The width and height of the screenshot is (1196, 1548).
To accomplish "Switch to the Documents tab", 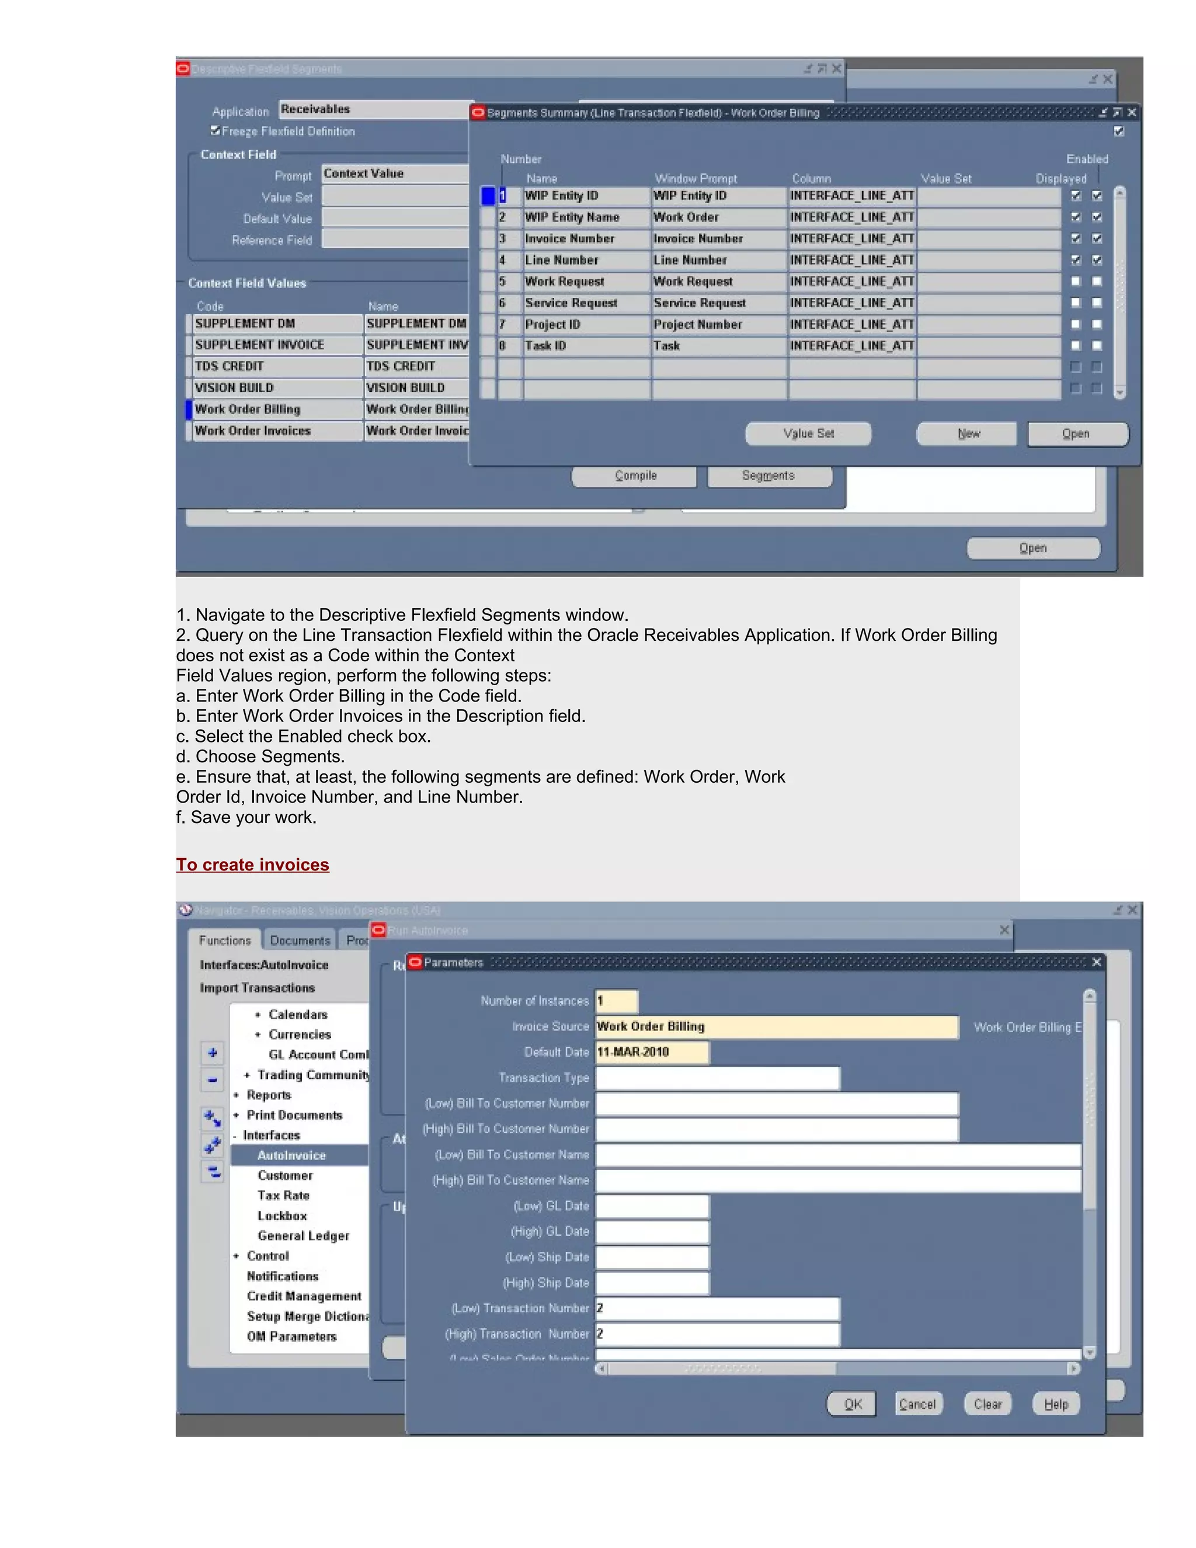I will [300, 940].
